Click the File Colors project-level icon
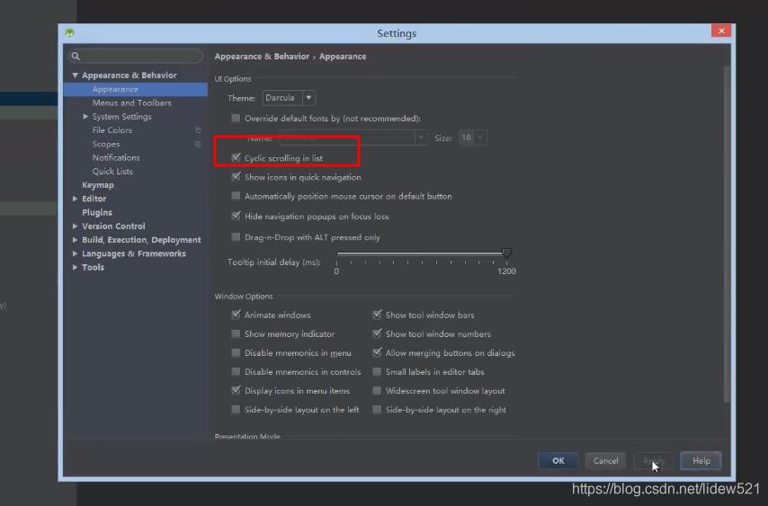Screen dimensions: 768x506 click(198, 130)
